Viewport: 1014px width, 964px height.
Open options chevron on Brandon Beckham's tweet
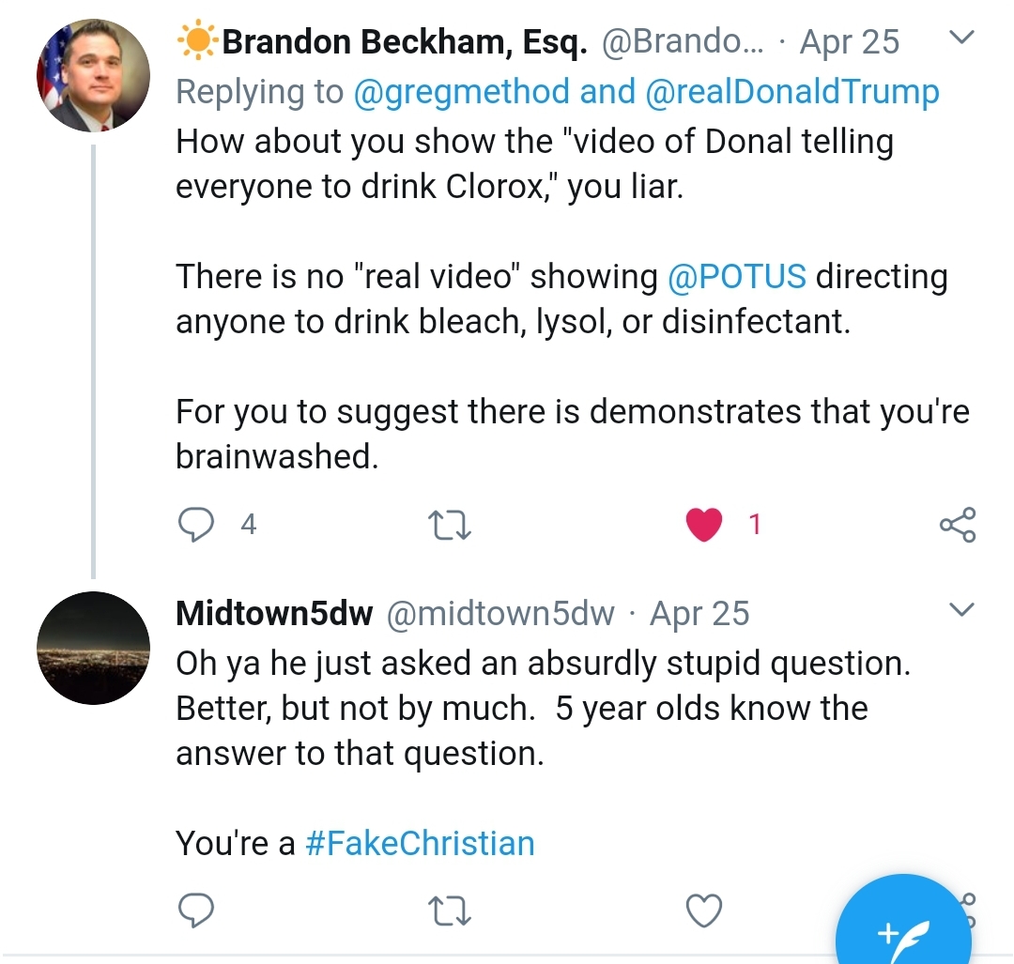(x=961, y=38)
